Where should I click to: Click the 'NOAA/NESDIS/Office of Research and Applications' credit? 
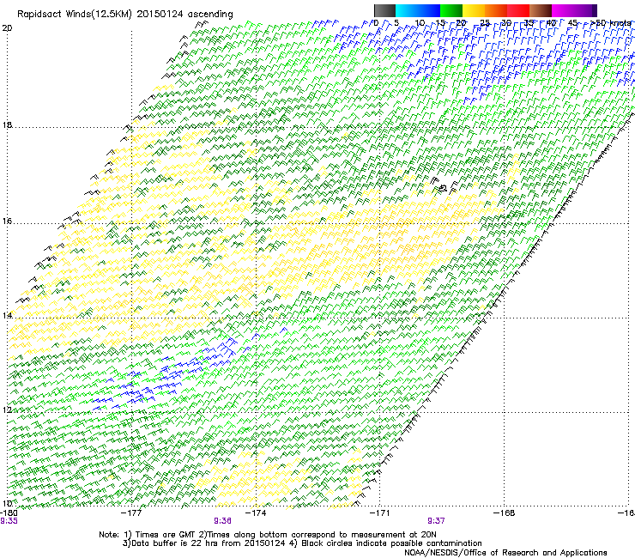pyautogui.click(x=505, y=553)
